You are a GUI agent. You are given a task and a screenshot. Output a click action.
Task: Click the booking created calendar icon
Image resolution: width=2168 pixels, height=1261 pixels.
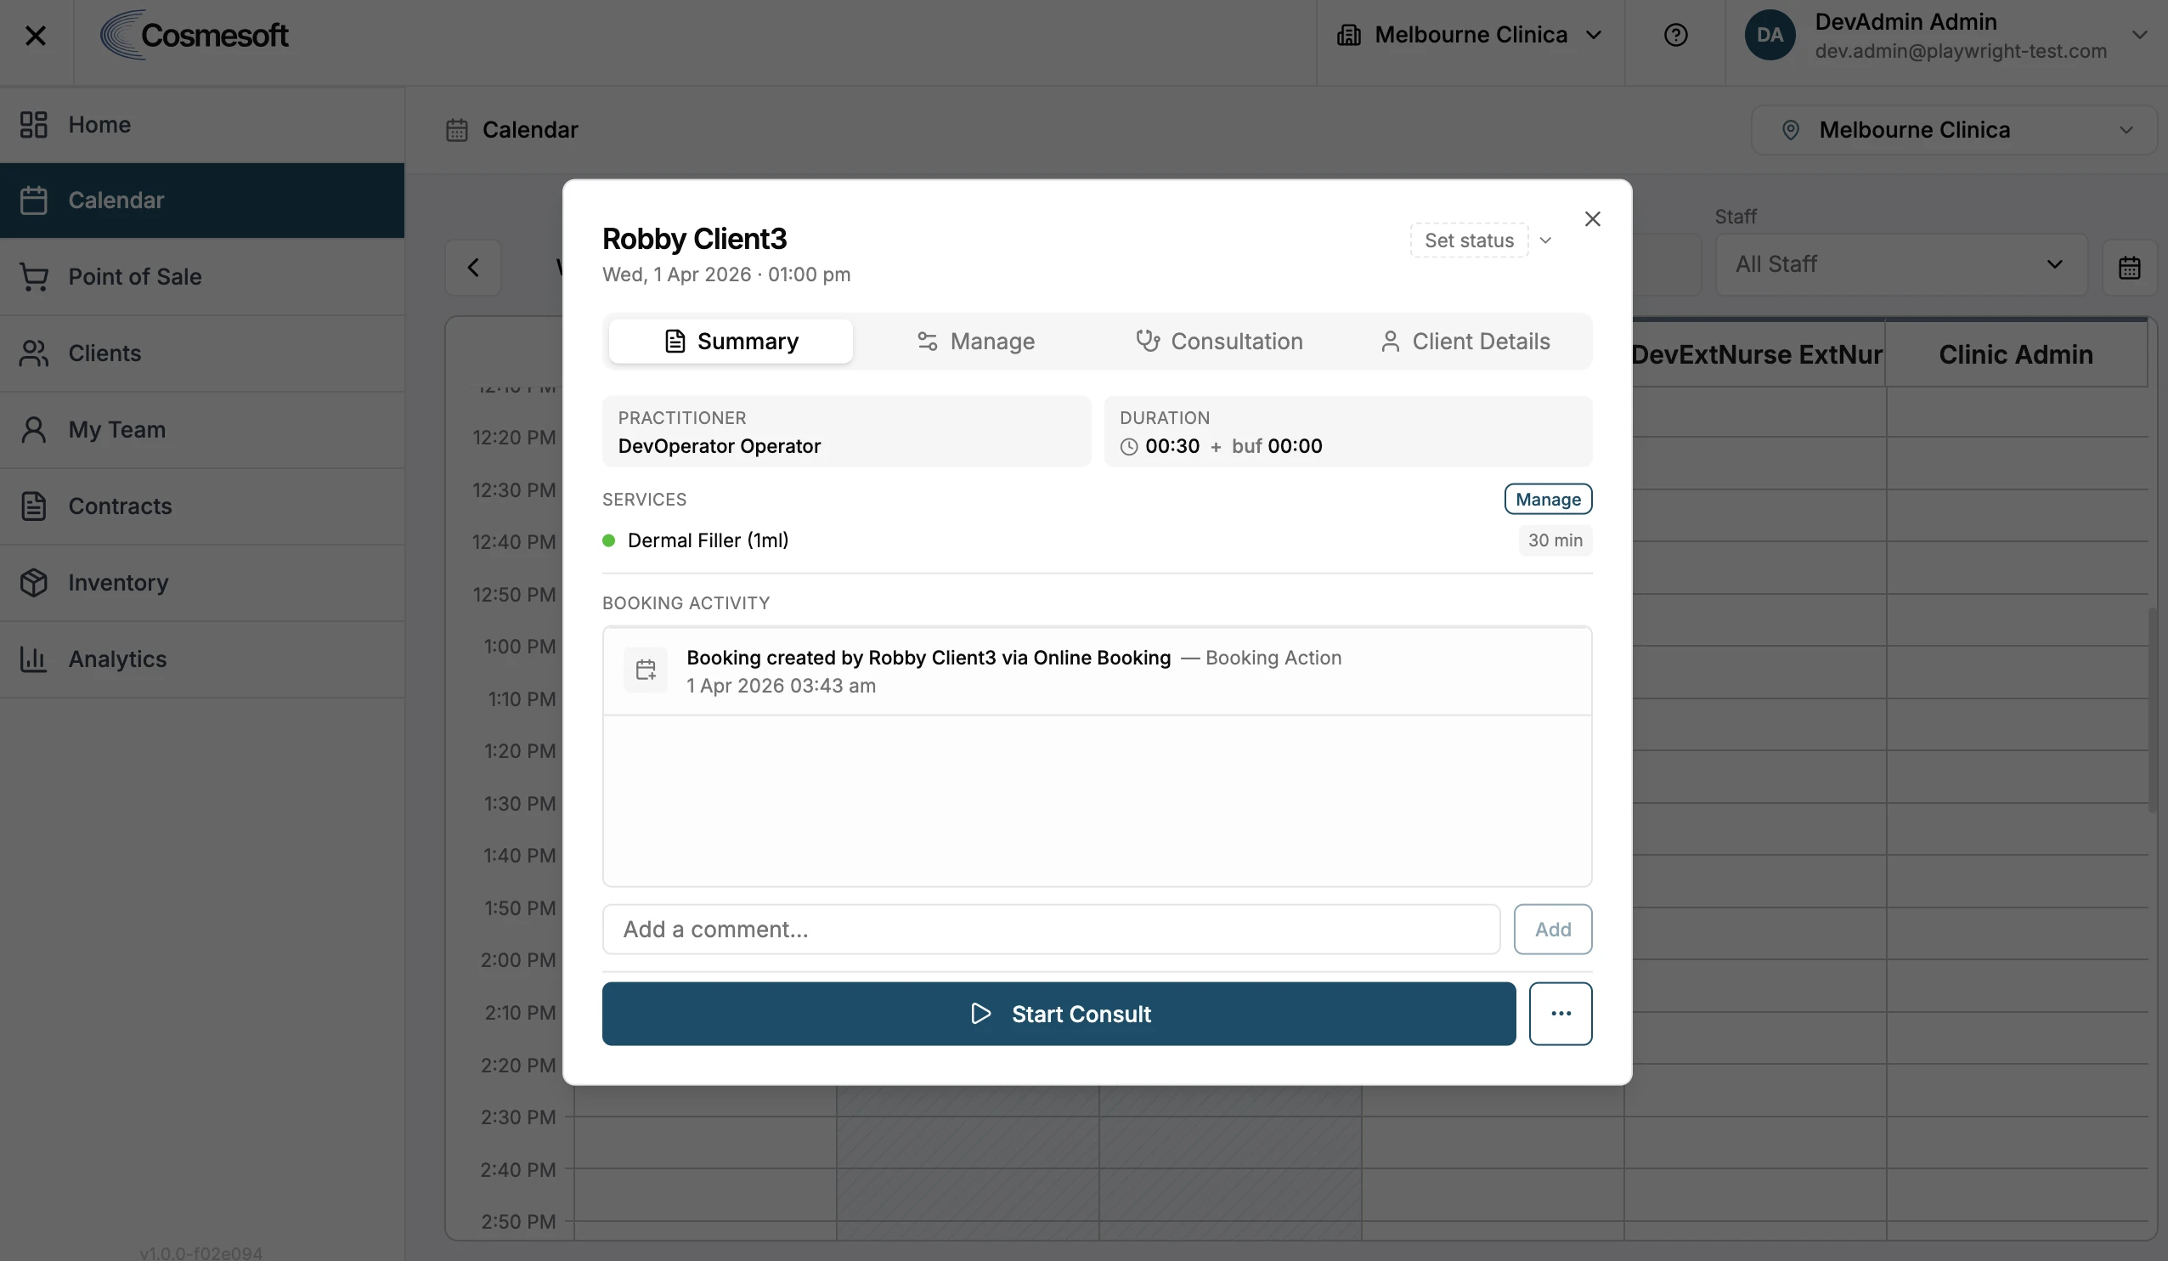[x=646, y=670]
